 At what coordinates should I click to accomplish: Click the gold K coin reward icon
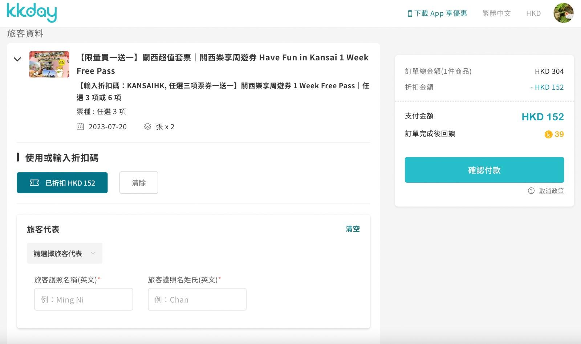[548, 134]
